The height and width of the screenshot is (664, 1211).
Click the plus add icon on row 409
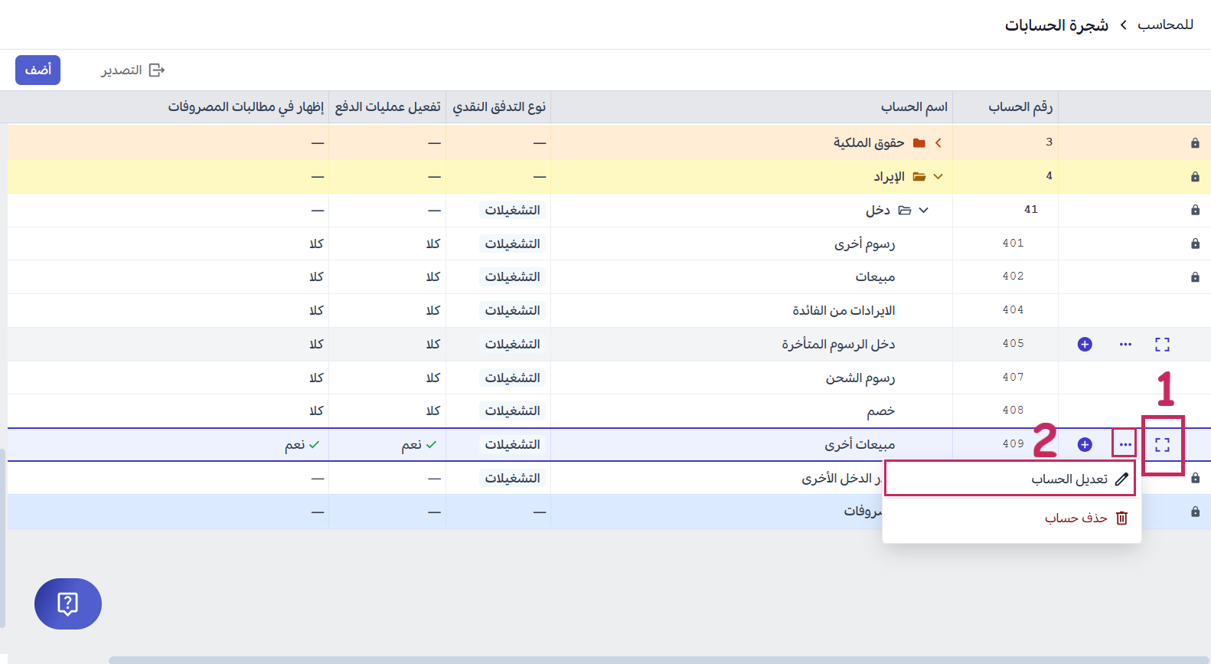pyautogui.click(x=1085, y=445)
